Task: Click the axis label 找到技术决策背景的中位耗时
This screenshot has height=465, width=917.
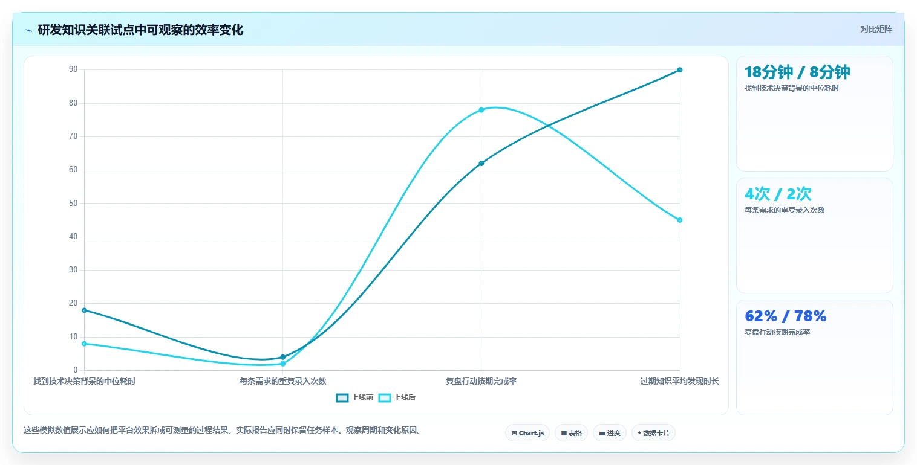Action: coord(84,381)
